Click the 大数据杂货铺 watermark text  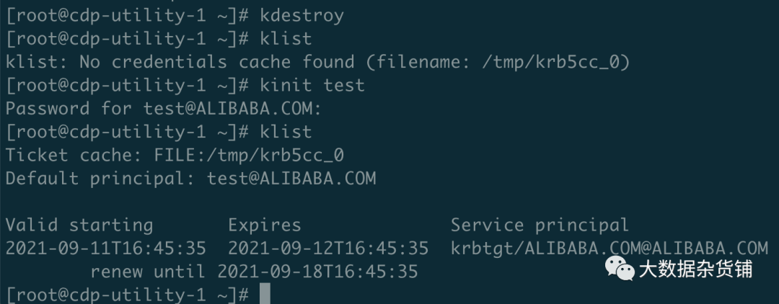coord(695,270)
